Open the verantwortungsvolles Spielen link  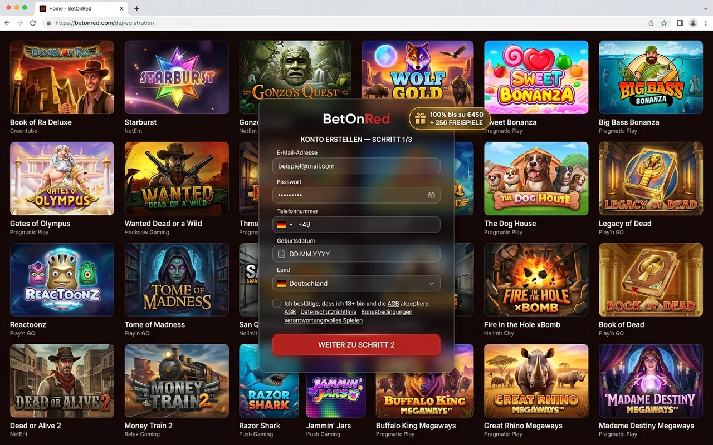[324, 320]
